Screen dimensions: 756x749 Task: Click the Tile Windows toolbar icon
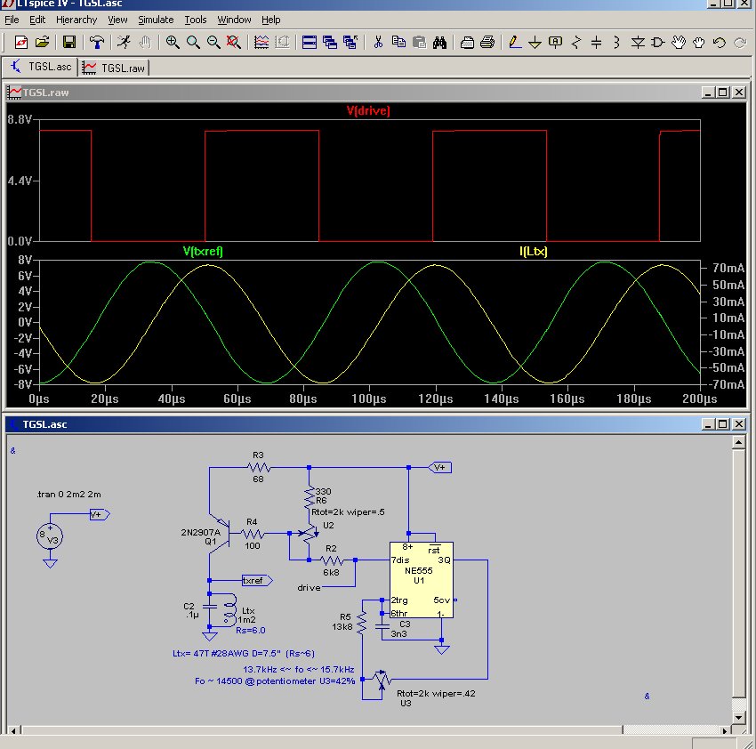309,42
